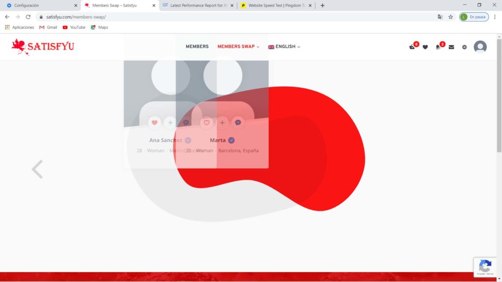Screen dimensions: 502x282
Task: Click browser forward arrow
Action: click(18, 17)
